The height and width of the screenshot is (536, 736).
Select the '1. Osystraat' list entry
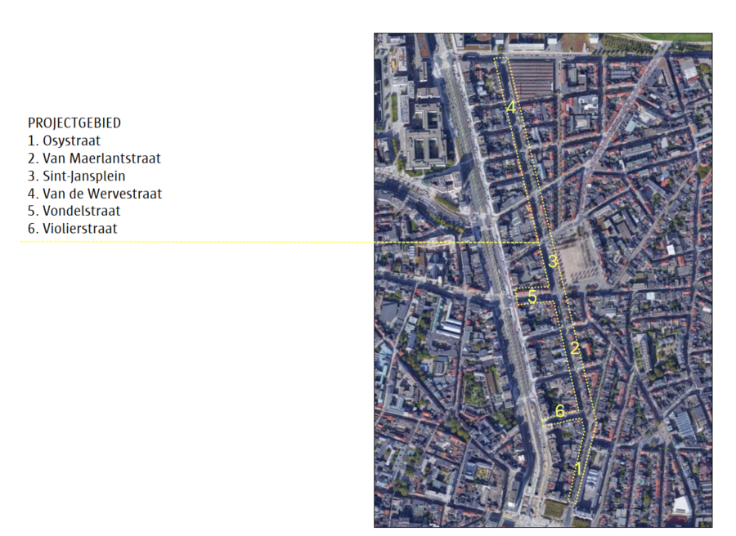coord(64,141)
